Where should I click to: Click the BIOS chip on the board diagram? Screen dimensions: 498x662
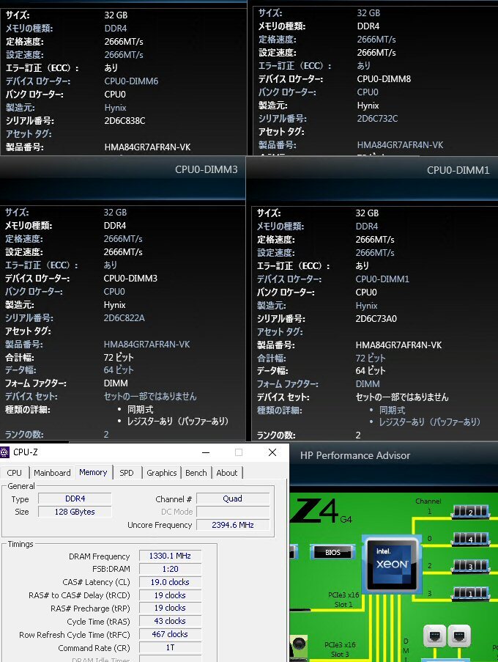[x=332, y=552]
